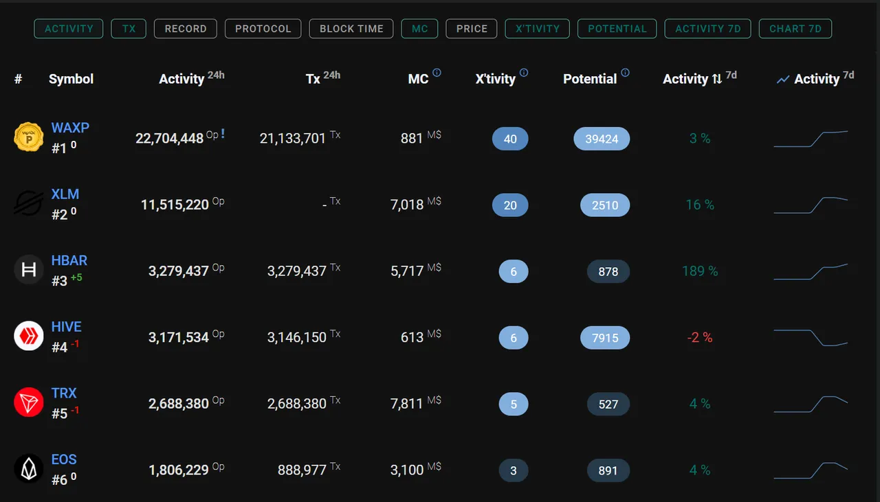Screen dimensions: 880x502
Task: Click TRX market cap 7,811
Action: [407, 404]
